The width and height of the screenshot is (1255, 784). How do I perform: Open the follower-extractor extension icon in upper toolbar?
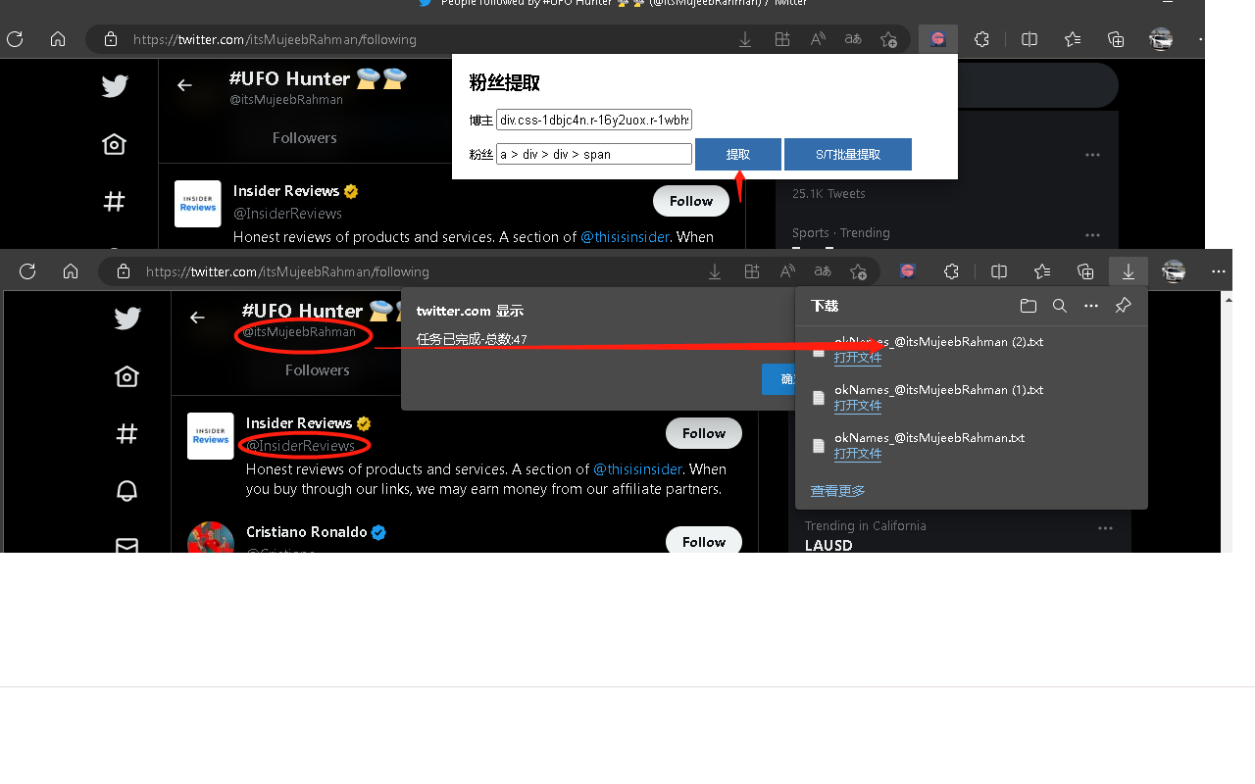938,39
